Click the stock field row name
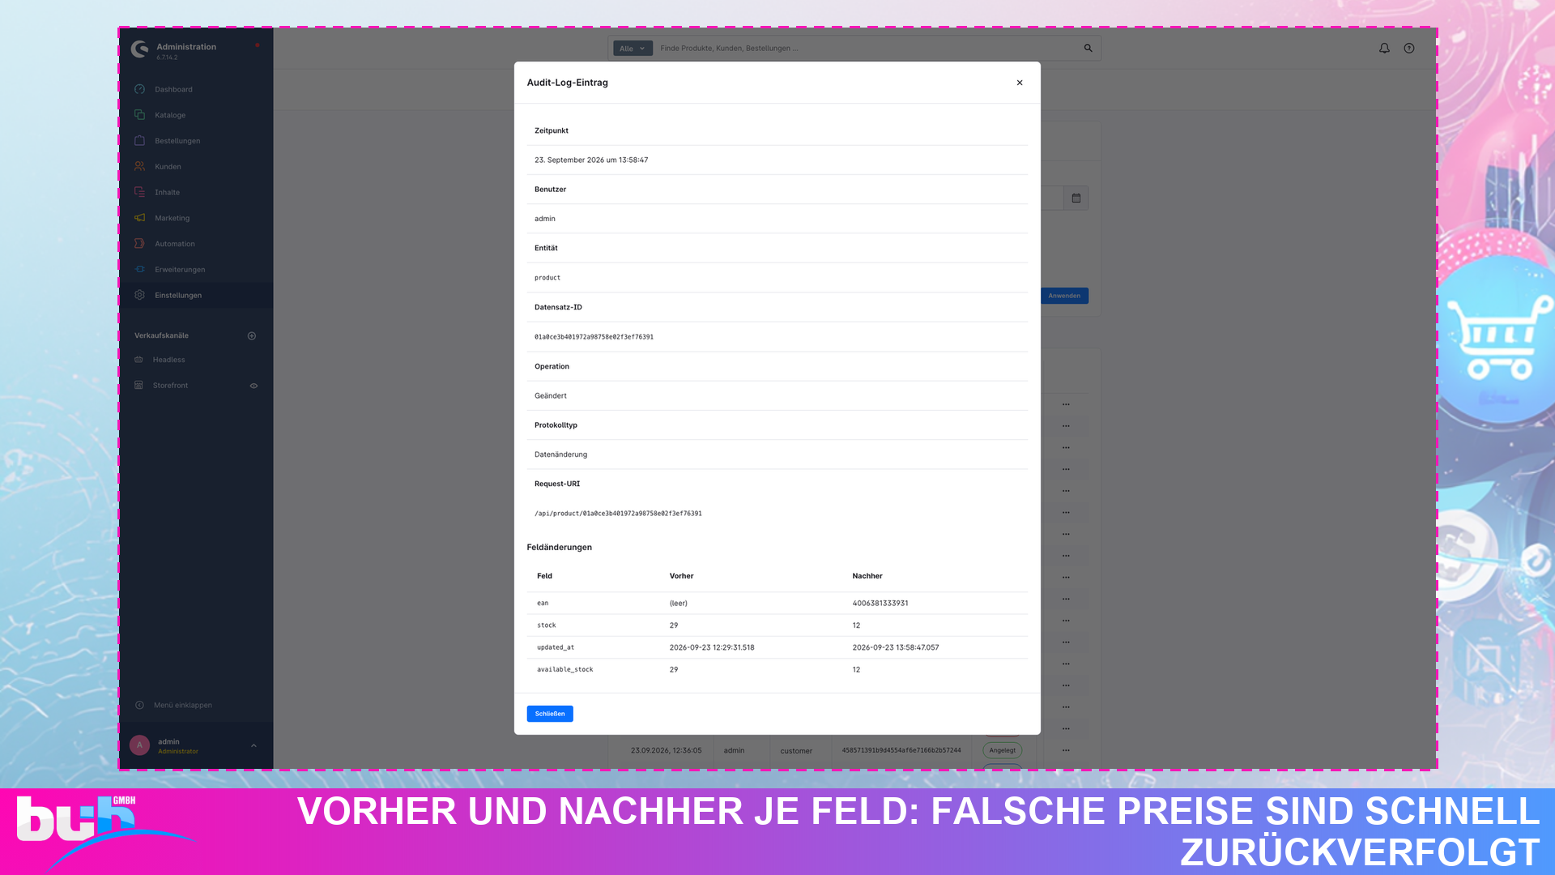The height and width of the screenshot is (875, 1555). (x=547, y=625)
